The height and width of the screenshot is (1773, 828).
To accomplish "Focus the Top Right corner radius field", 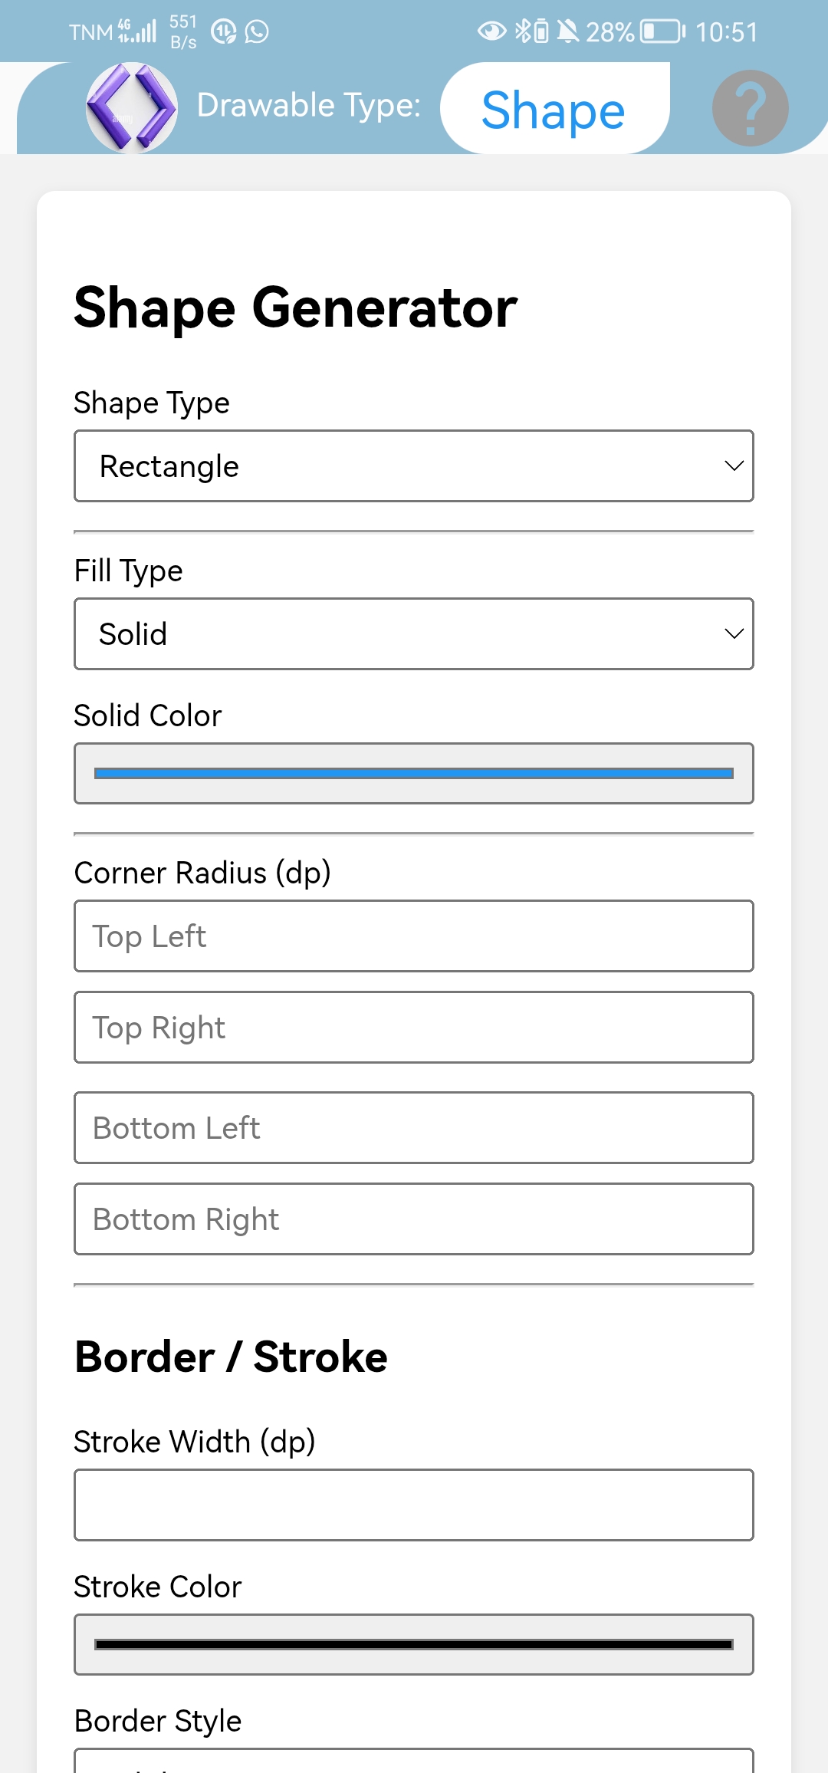I will click(414, 1028).
